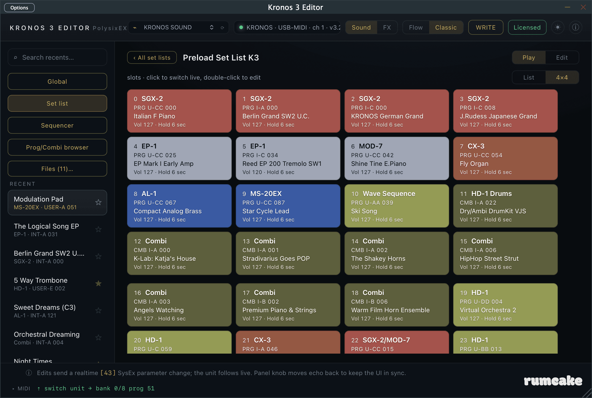
Task: Select slot 17 Premium Piano & Strings
Action: [288, 305]
